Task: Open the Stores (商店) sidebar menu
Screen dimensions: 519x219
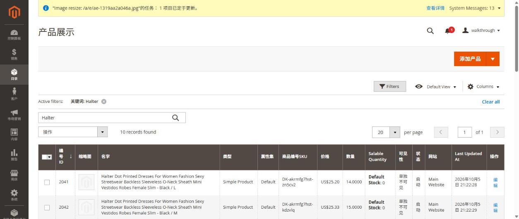Action: click(14, 175)
